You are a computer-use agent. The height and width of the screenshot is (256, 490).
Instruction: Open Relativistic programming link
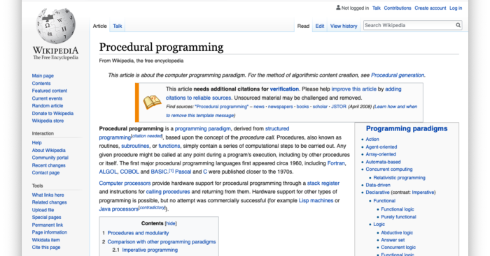coord(400,178)
